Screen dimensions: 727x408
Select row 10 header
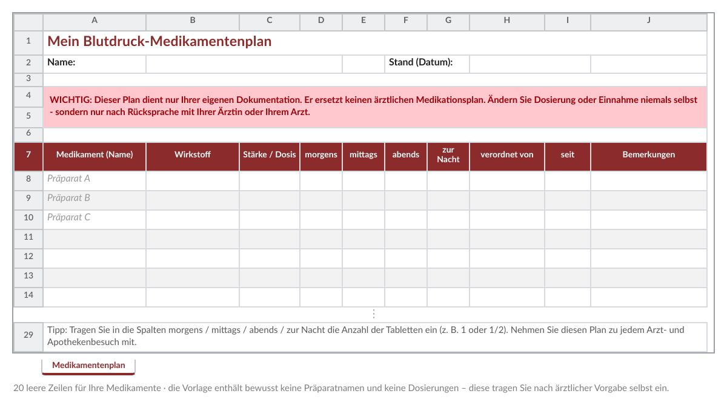click(x=28, y=219)
